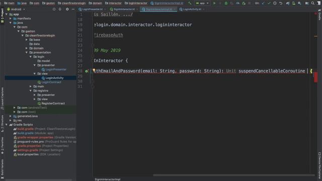Select LoginActivity in project tree
Screen dimensions: 322x181
point(54,78)
